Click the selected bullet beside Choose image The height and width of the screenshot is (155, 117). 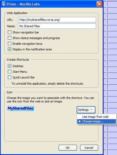tap(80, 121)
